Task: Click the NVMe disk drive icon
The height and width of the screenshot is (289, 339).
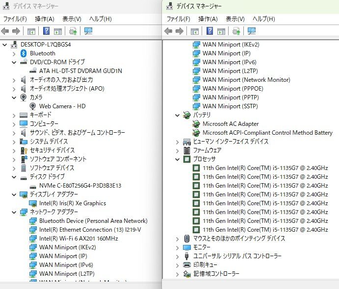Action: pyautogui.click(x=33, y=186)
